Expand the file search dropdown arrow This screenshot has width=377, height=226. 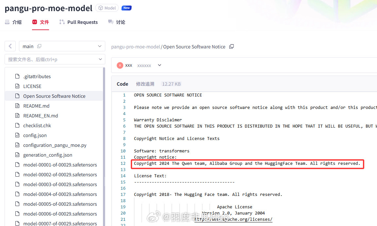click(100, 60)
